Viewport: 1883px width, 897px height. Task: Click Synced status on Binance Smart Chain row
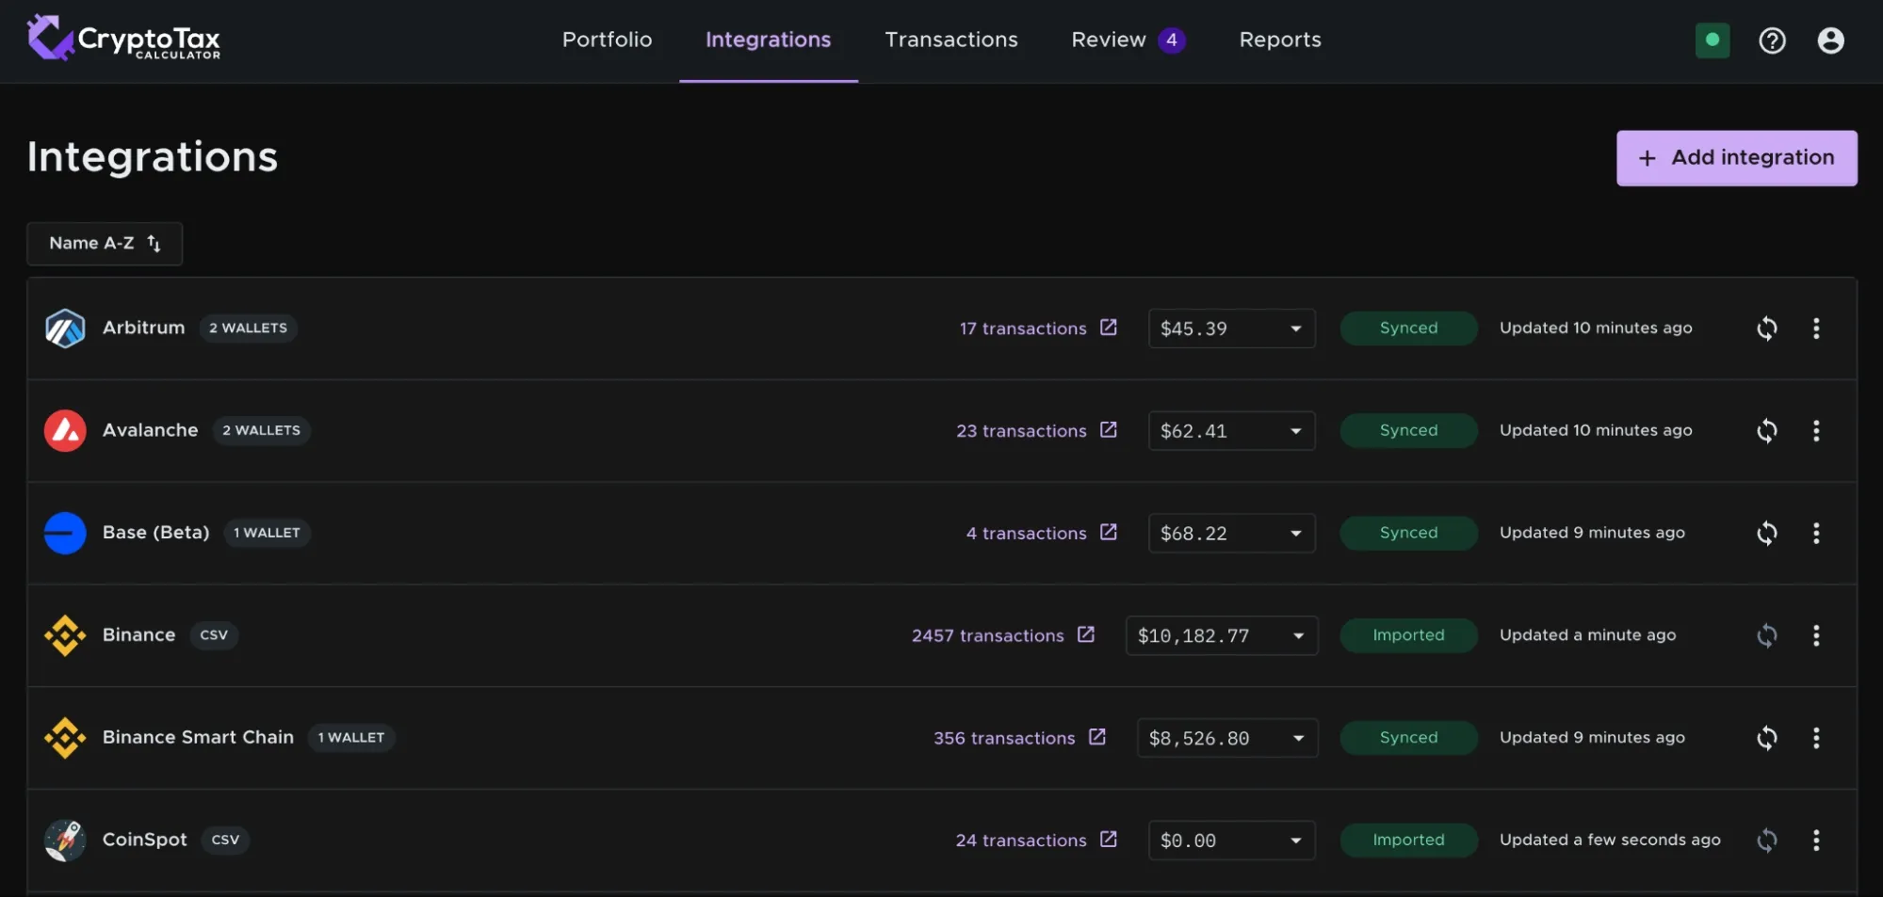point(1408,738)
